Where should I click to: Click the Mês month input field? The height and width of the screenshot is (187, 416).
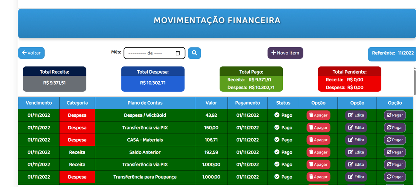click(154, 53)
